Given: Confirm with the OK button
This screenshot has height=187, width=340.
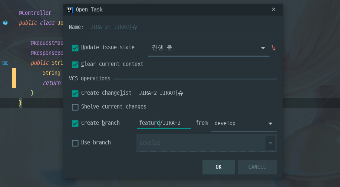Looking at the screenshot, I should click(219, 167).
